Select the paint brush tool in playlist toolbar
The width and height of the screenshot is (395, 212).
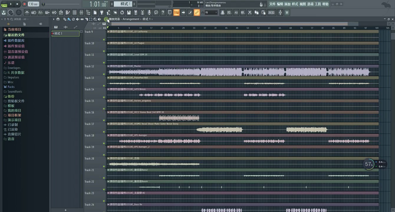[x=69, y=19]
